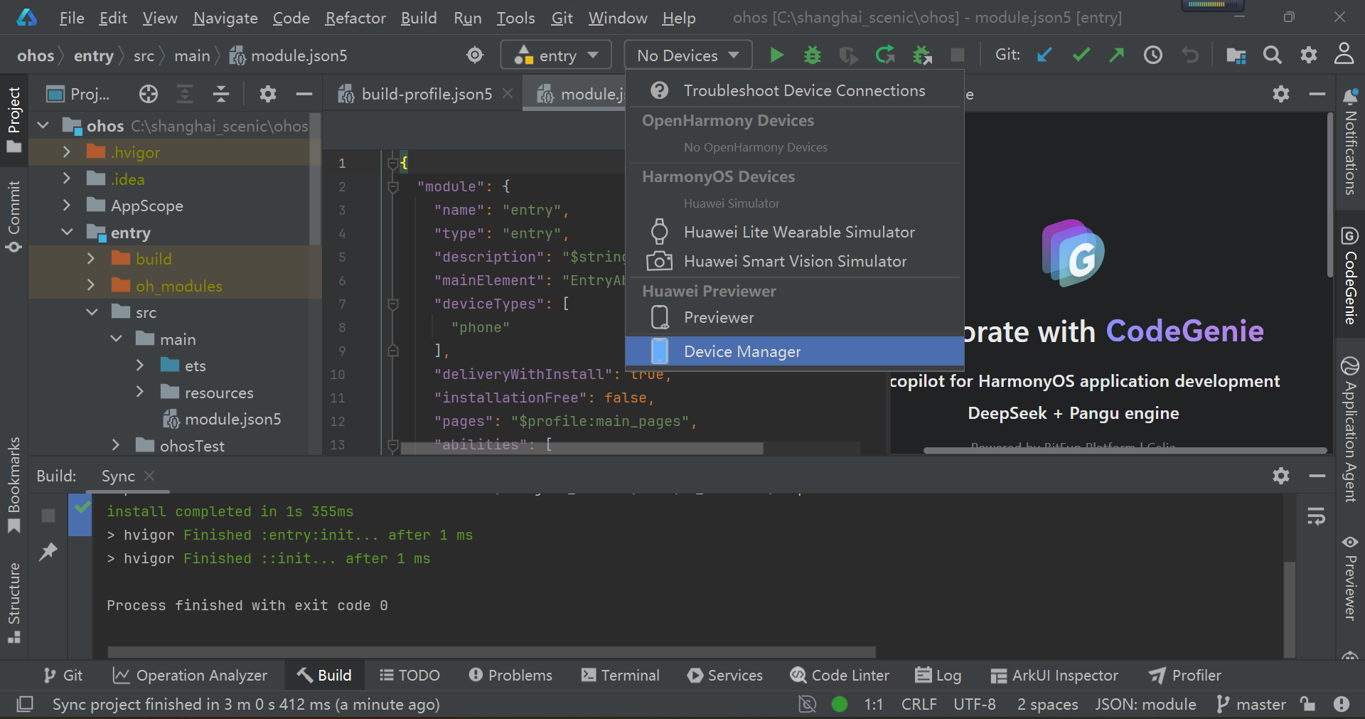The height and width of the screenshot is (719, 1365).
Task: Hide the Project panel with minus
Action: (304, 93)
